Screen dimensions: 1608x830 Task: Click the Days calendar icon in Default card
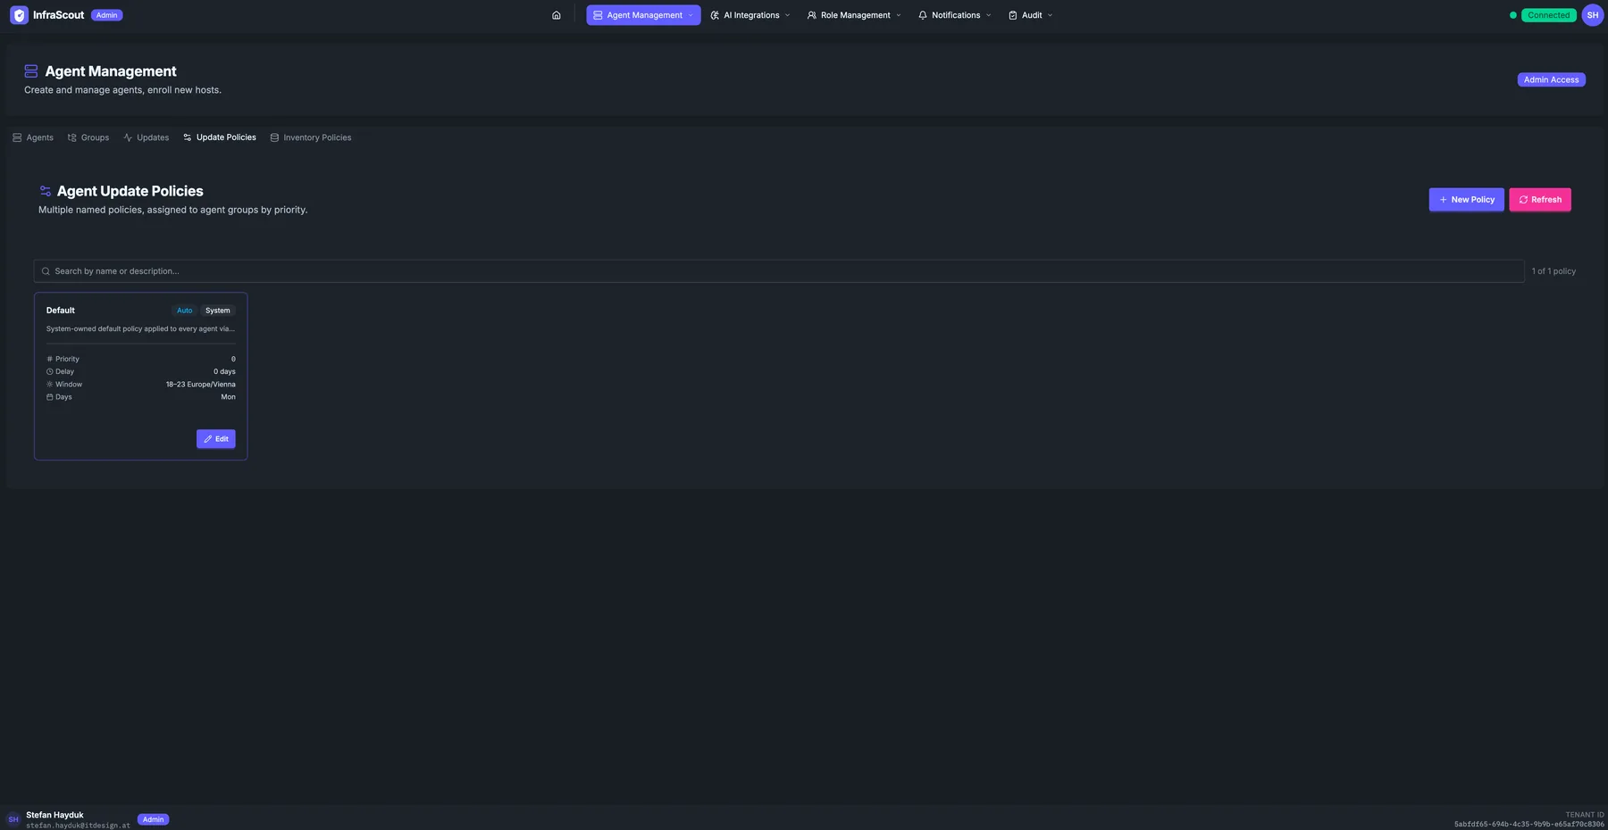(x=50, y=397)
